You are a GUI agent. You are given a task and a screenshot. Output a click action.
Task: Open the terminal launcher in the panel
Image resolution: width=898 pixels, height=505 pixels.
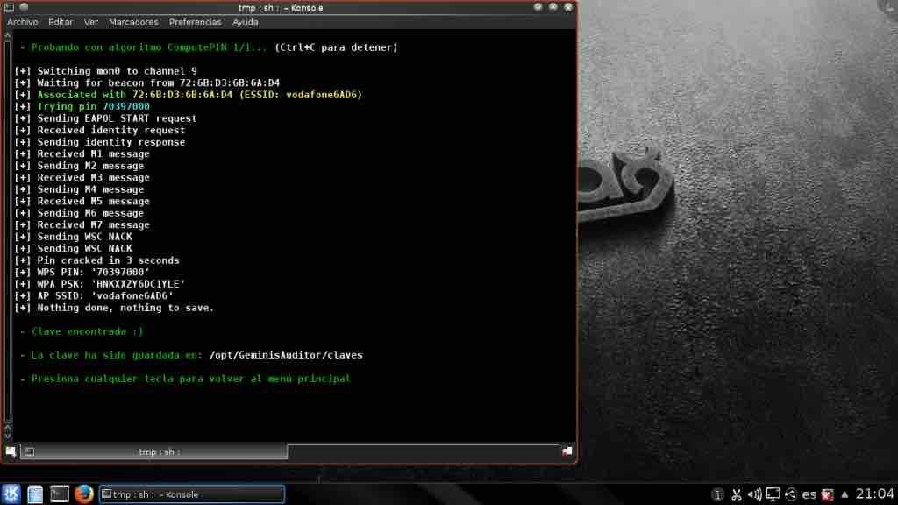tap(60, 494)
